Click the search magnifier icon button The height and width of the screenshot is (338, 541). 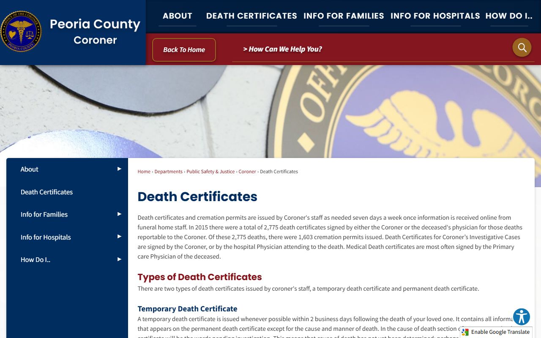tap(522, 47)
